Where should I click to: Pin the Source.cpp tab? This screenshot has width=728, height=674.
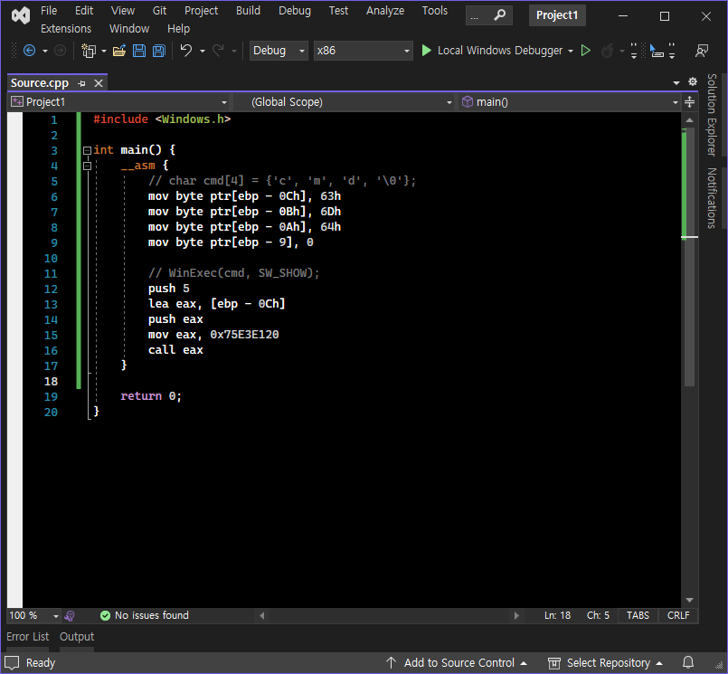coord(81,83)
